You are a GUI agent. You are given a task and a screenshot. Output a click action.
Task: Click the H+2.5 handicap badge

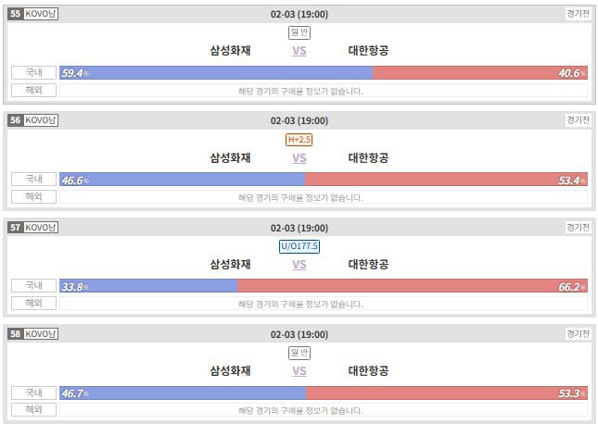click(x=299, y=140)
